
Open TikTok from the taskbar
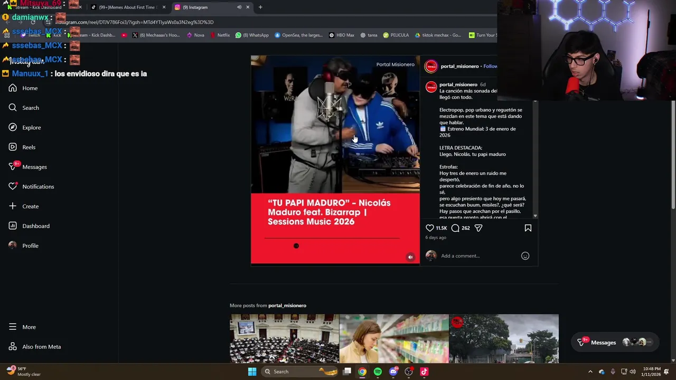tap(424, 372)
